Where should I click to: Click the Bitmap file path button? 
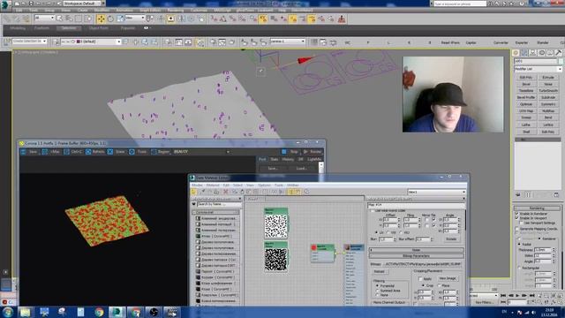tap(423, 264)
